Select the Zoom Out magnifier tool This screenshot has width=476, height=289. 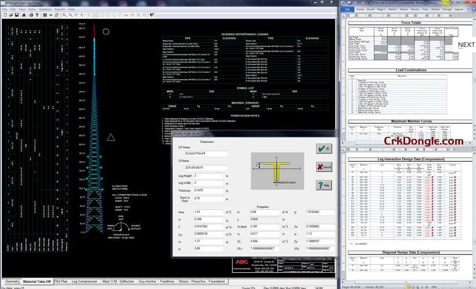click(71, 15)
